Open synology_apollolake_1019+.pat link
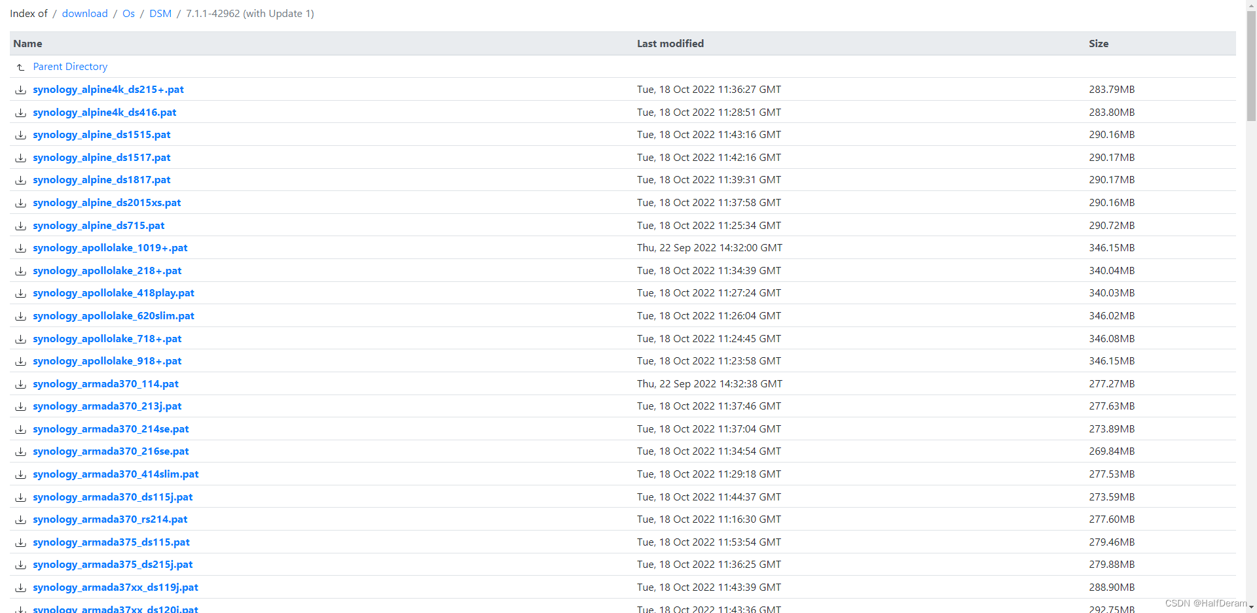This screenshot has width=1257, height=613. pyautogui.click(x=110, y=248)
